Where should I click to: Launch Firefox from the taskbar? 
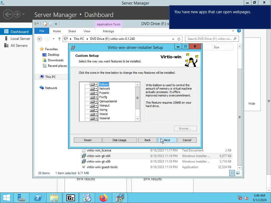[103, 198]
